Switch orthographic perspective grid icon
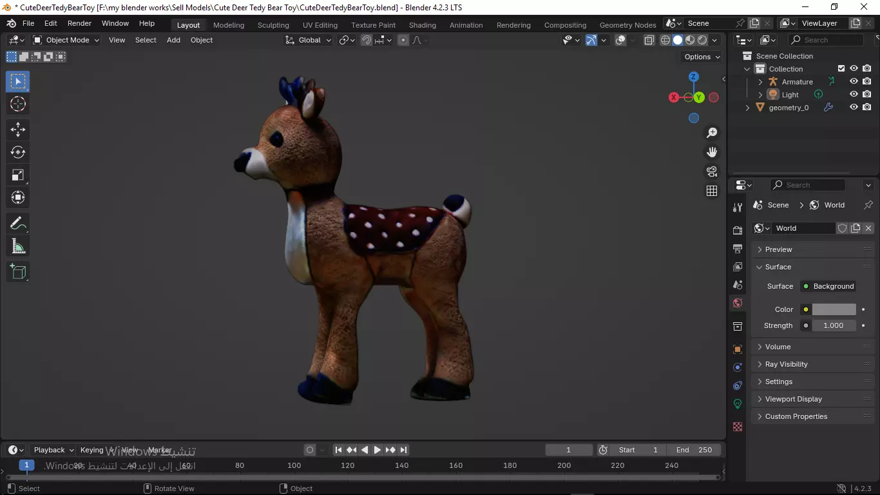 (712, 191)
